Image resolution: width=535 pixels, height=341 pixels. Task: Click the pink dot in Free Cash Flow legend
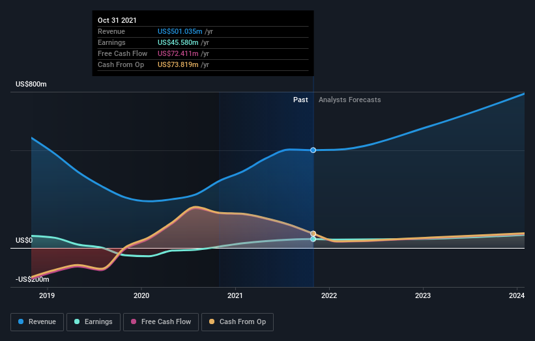[x=134, y=321]
